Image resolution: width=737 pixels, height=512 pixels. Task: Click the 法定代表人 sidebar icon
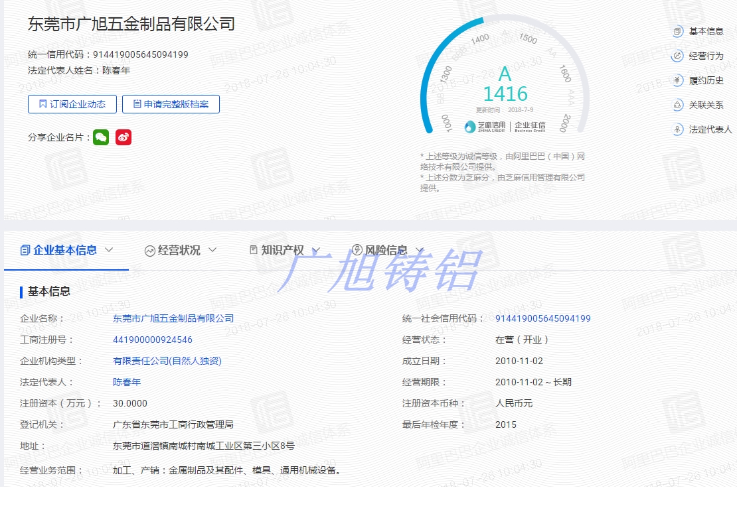pyautogui.click(x=677, y=129)
